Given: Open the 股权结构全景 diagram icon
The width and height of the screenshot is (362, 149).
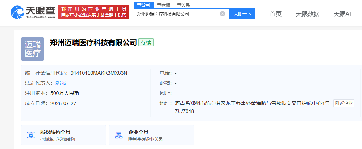Looking at the screenshot, I should click(31, 135).
